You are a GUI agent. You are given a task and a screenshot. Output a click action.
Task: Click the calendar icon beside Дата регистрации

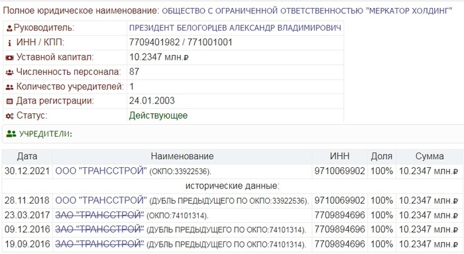pos(9,101)
